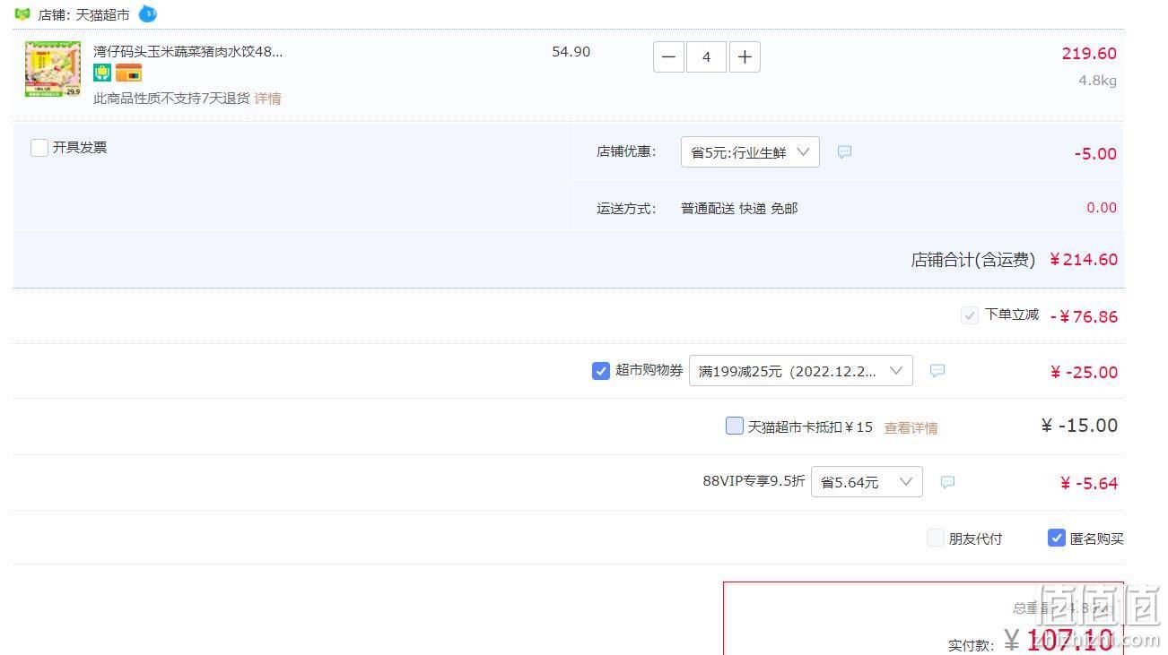Click unit price 54.90
The width and height of the screenshot is (1168, 655).
[x=571, y=52]
